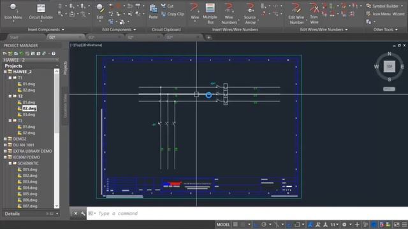
Task: Open the Symbol Builder tool
Action: [382, 6]
